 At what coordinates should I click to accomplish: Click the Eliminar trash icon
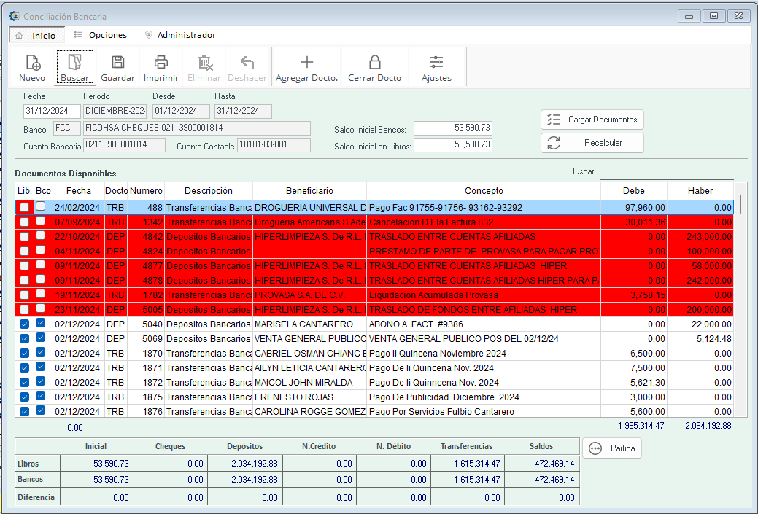(x=204, y=63)
